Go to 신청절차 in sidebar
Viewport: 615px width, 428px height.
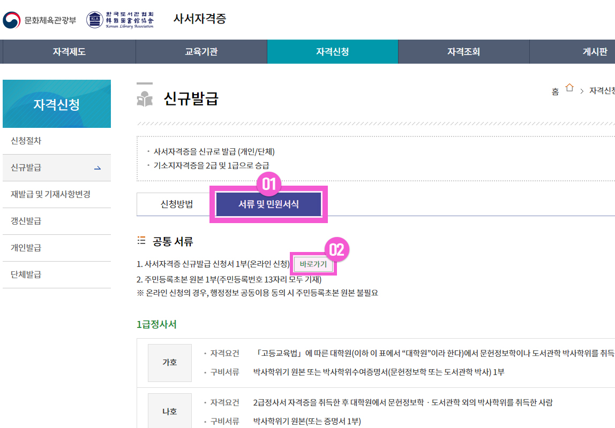(26, 141)
